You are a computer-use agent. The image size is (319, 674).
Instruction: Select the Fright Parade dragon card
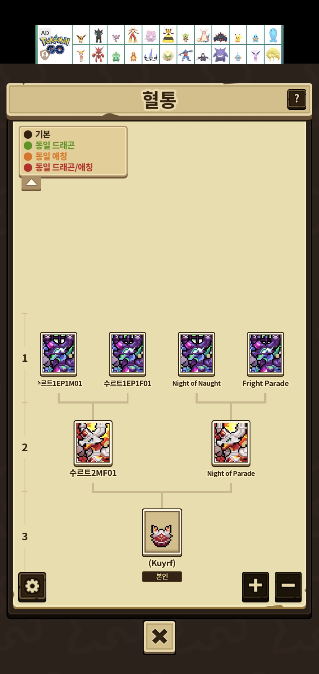click(266, 354)
